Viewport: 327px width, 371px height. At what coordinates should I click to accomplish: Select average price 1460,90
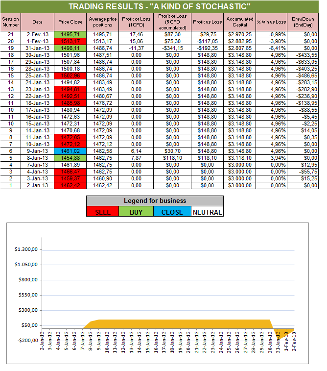pyautogui.click(x=102, y=178)
